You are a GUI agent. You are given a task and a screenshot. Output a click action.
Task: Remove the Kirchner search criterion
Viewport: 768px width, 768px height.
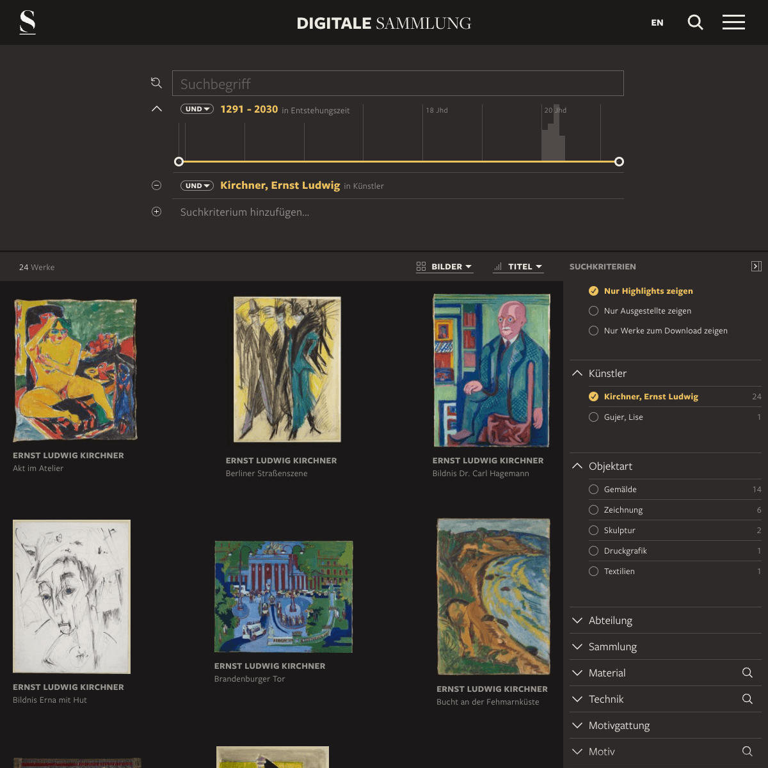pyautogui.click(x=156, y=186)
